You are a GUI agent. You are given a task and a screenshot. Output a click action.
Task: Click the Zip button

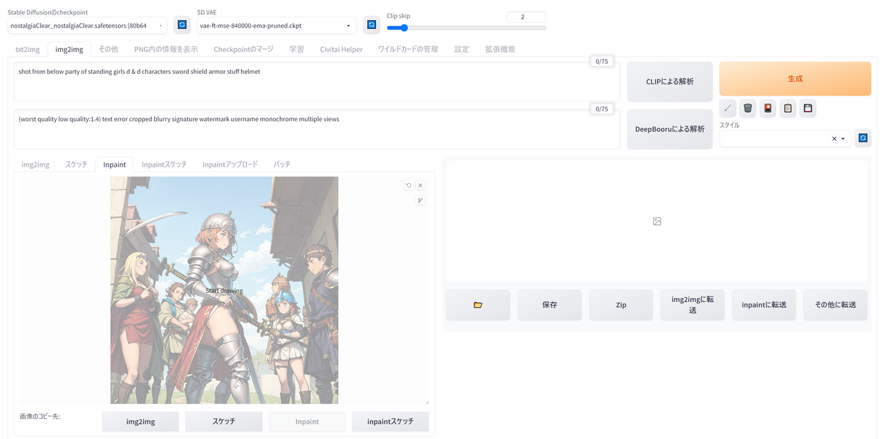pos(621,305)
